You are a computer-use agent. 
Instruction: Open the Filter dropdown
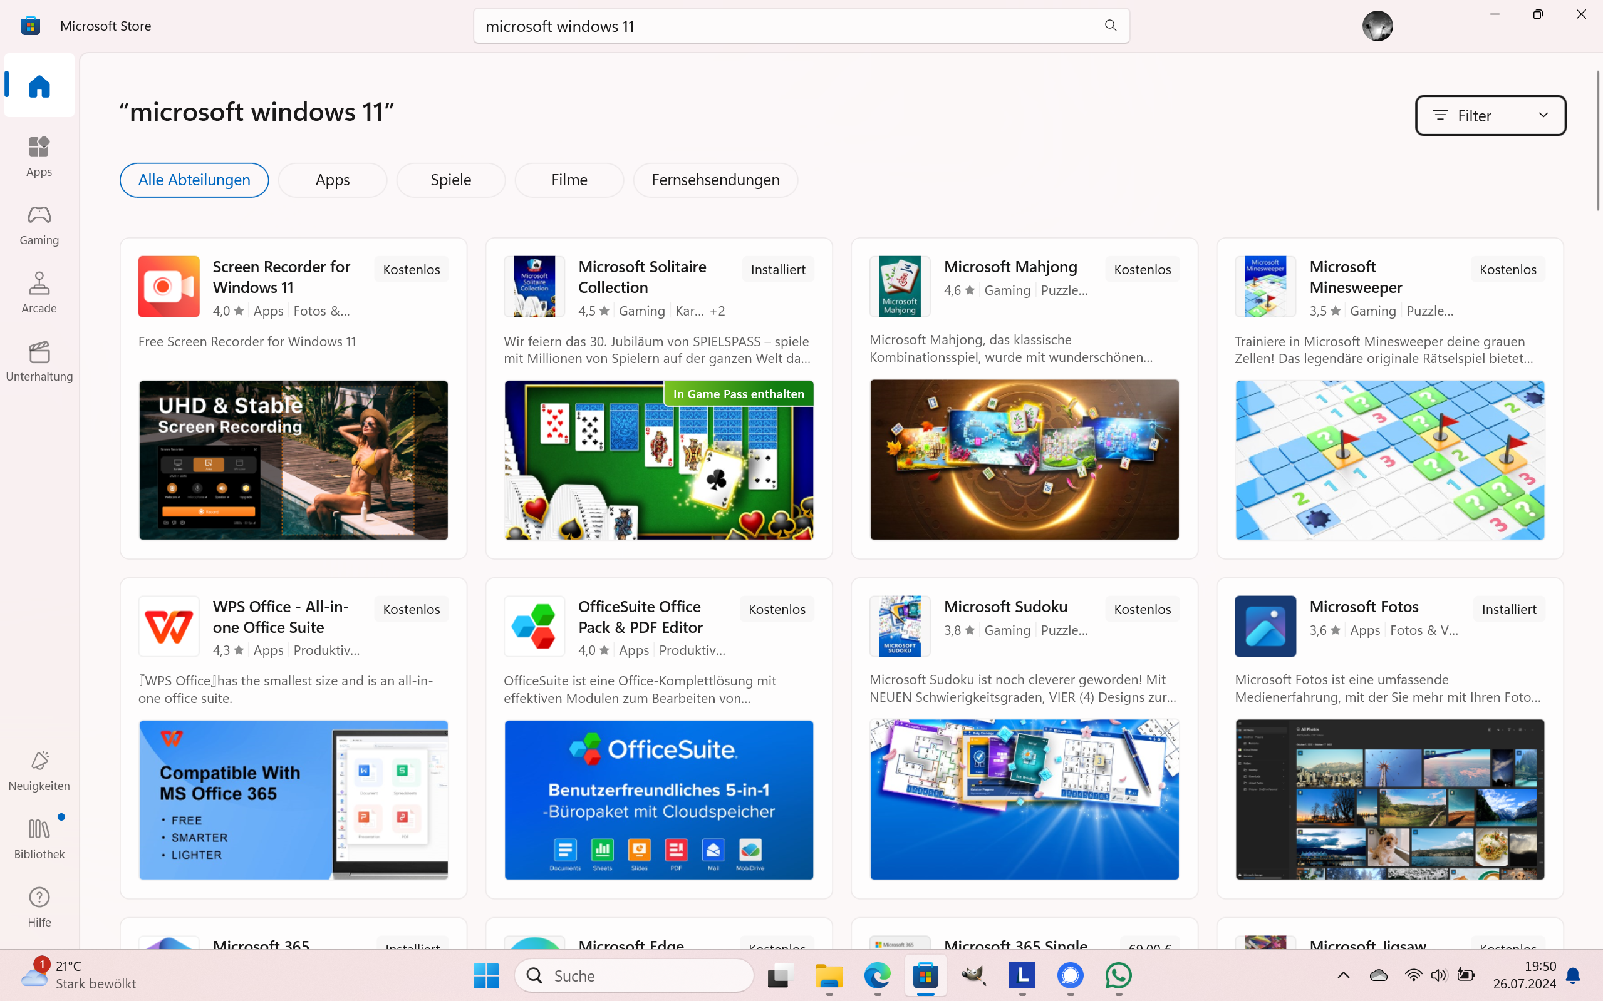1489,115
